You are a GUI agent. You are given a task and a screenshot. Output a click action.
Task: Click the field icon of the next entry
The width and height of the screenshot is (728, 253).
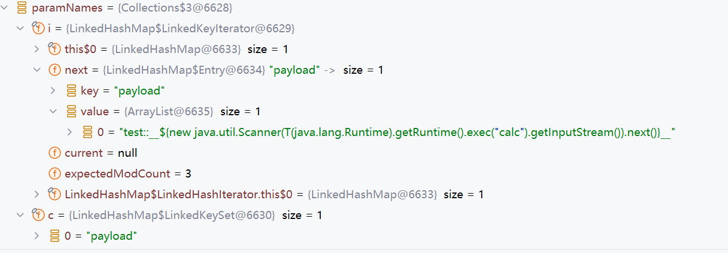(55, 70)
